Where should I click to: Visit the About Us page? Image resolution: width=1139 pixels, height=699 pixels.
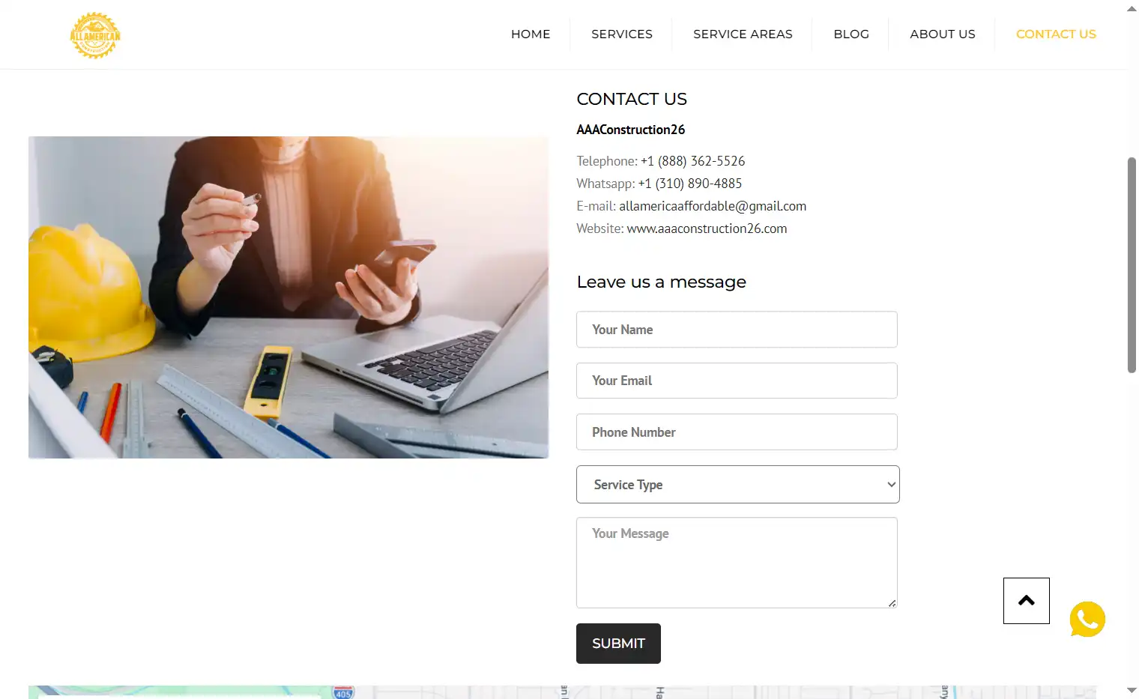pos(943,34)
